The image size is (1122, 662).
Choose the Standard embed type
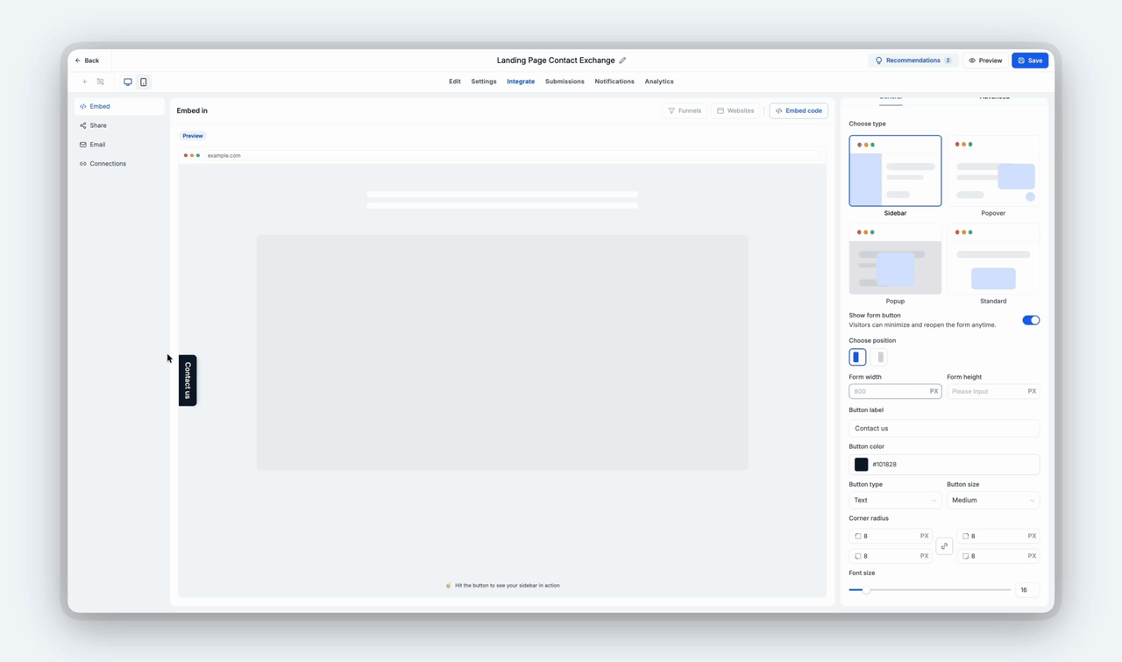993,259
